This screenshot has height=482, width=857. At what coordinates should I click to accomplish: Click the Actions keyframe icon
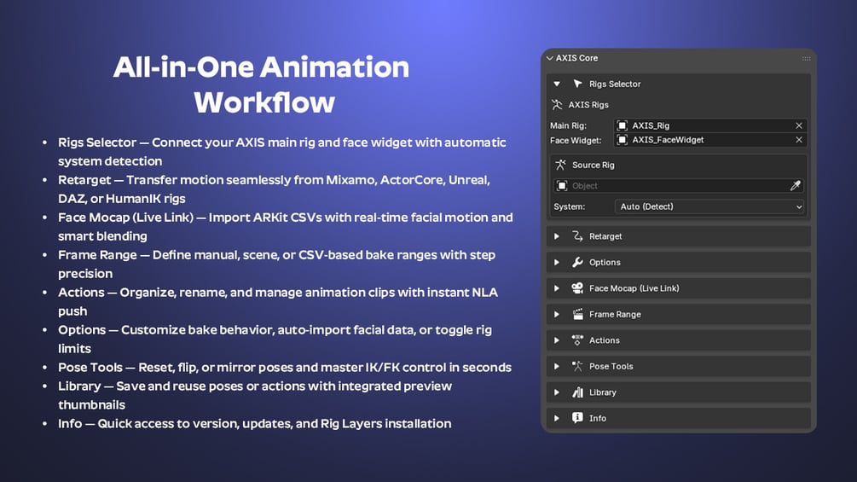[577, 340]
